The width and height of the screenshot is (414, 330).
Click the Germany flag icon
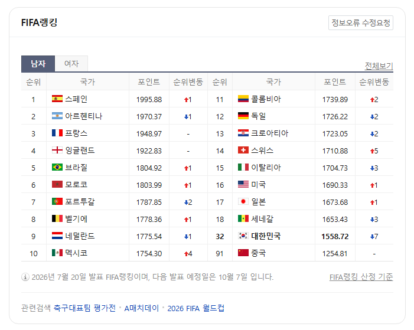coord(243,116)
